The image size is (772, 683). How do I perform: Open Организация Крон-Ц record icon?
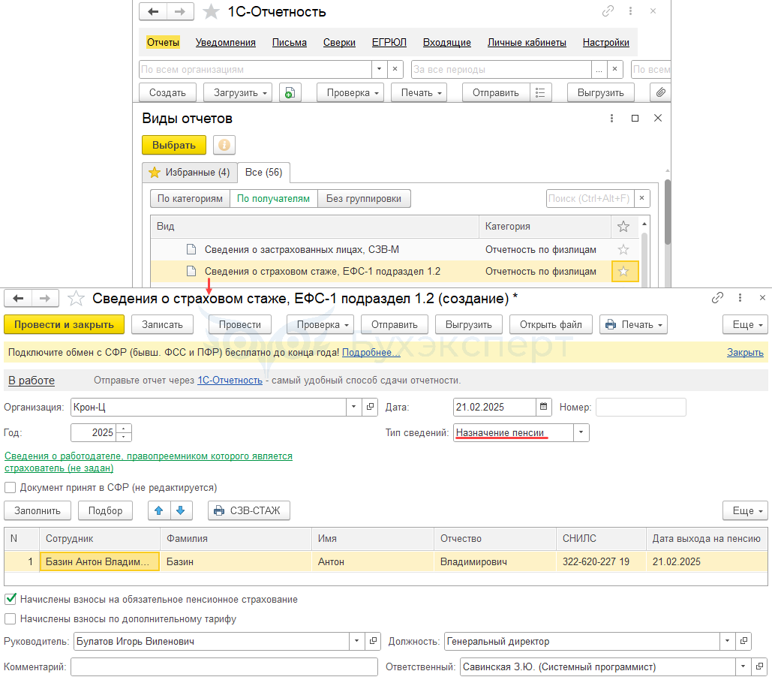click(x=370, y=407)
